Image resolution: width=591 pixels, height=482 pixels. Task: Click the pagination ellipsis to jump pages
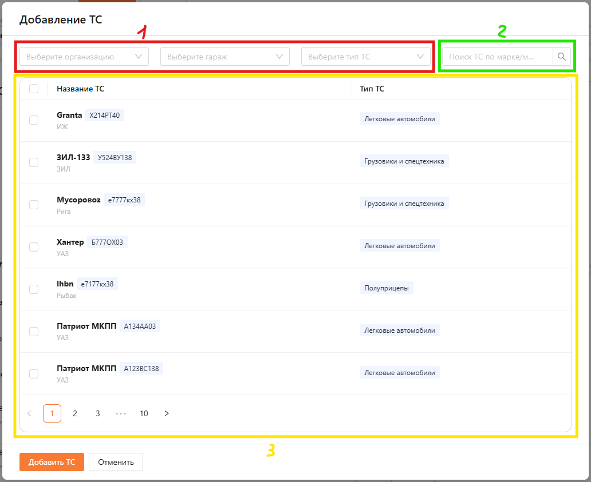121,413
